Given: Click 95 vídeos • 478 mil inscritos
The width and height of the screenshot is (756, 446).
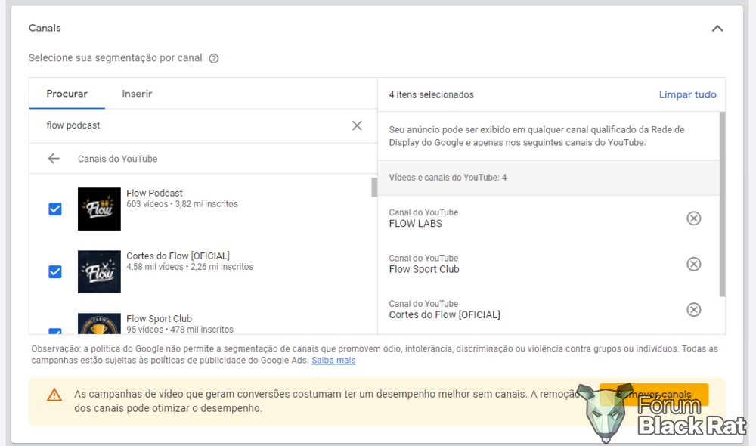Looking at the screenshot, I should point(179,330).
